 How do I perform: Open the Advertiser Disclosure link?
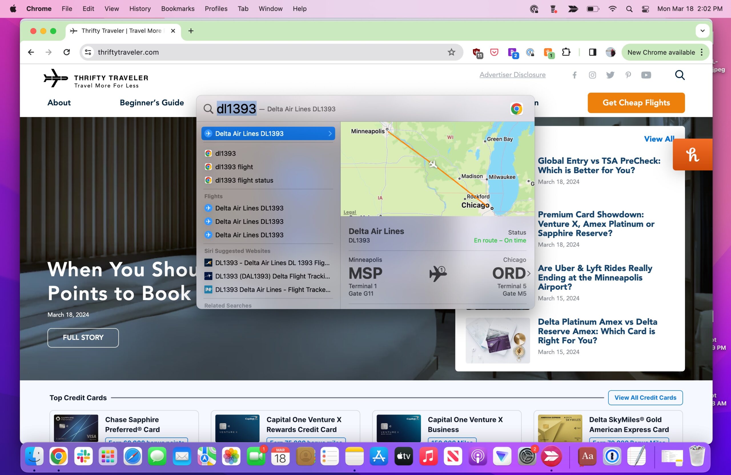(512, 74)
